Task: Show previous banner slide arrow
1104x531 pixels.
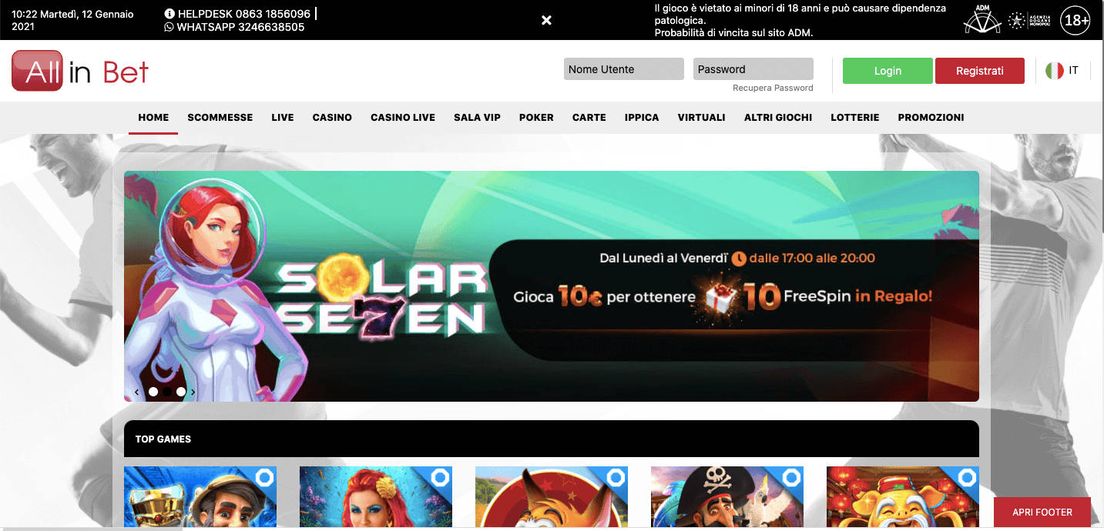Action: (x=137, y=392)
